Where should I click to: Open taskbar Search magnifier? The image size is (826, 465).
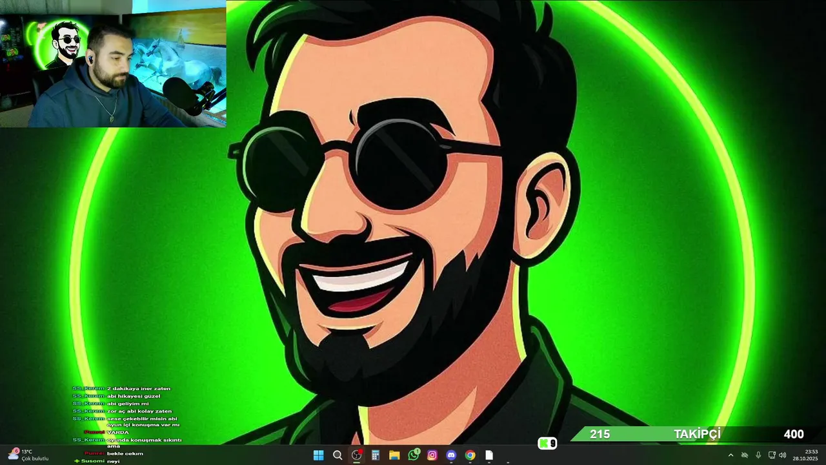(337, 455)
